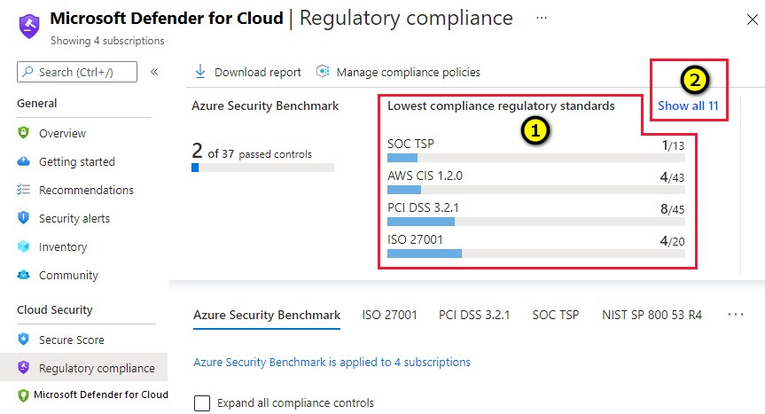
Task: Switch to the PCI DSS 3.2.1 tab
Action: point(474,315)
